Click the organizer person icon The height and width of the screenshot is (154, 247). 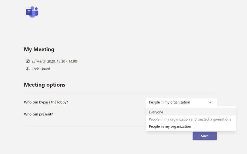tap(28, 69)
